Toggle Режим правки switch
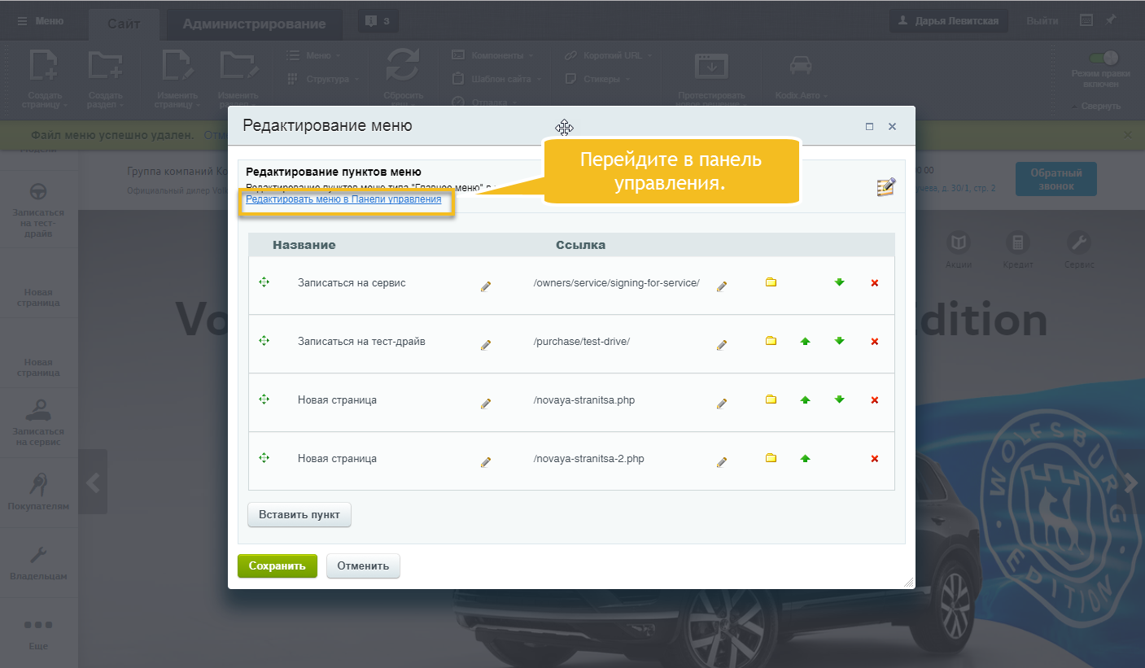Viewport: 1145px width, 668px height. tap(1104, 59)
